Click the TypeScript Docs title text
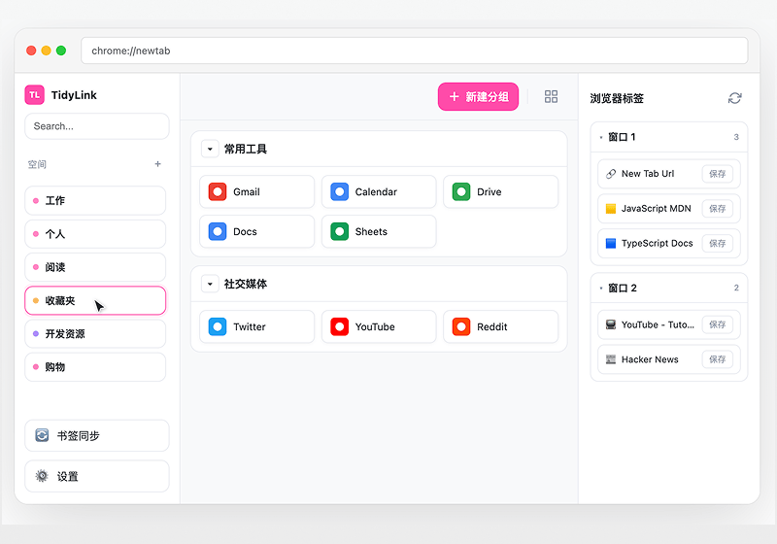This screenshot has width=777, height=544. [x=658, y=243]
